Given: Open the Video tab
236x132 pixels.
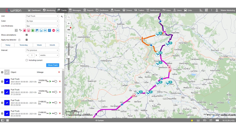Looking at the screenshot, I should pyautogui.click(x=167, y=10).
